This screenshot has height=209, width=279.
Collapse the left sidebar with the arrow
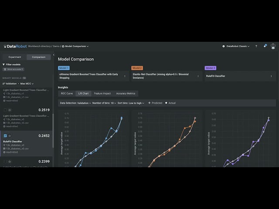click(x=54, y=55)
